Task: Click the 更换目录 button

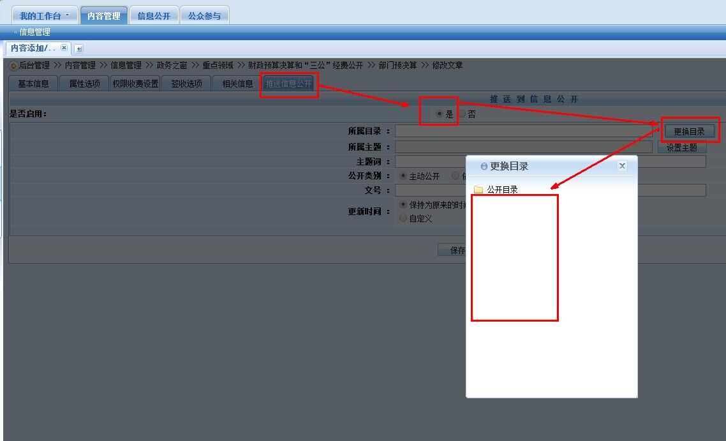Action: [689, 131]
